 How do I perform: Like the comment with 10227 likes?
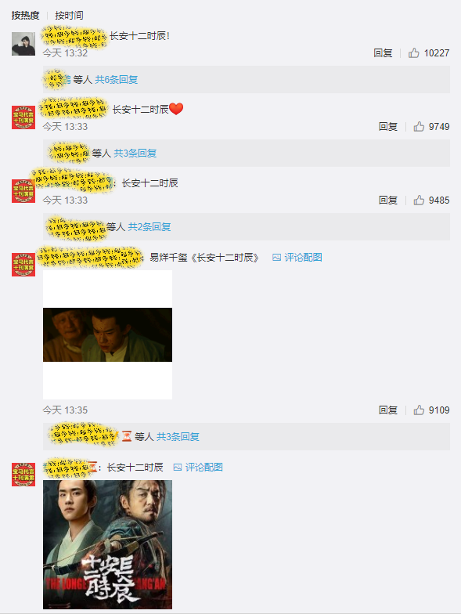413,53
